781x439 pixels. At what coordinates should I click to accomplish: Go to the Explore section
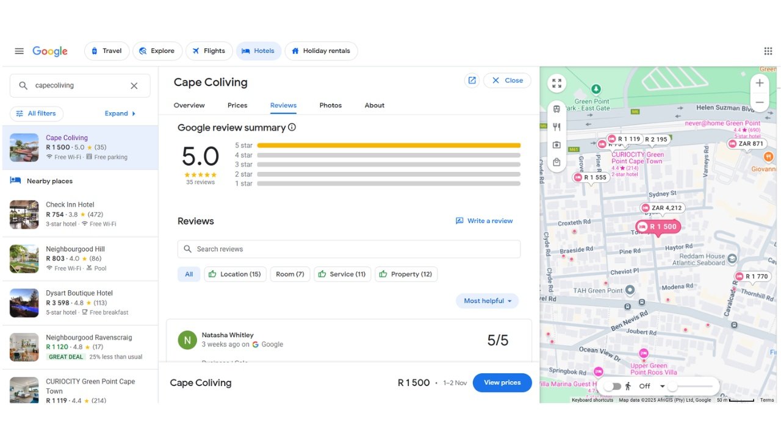coord(157,51)
